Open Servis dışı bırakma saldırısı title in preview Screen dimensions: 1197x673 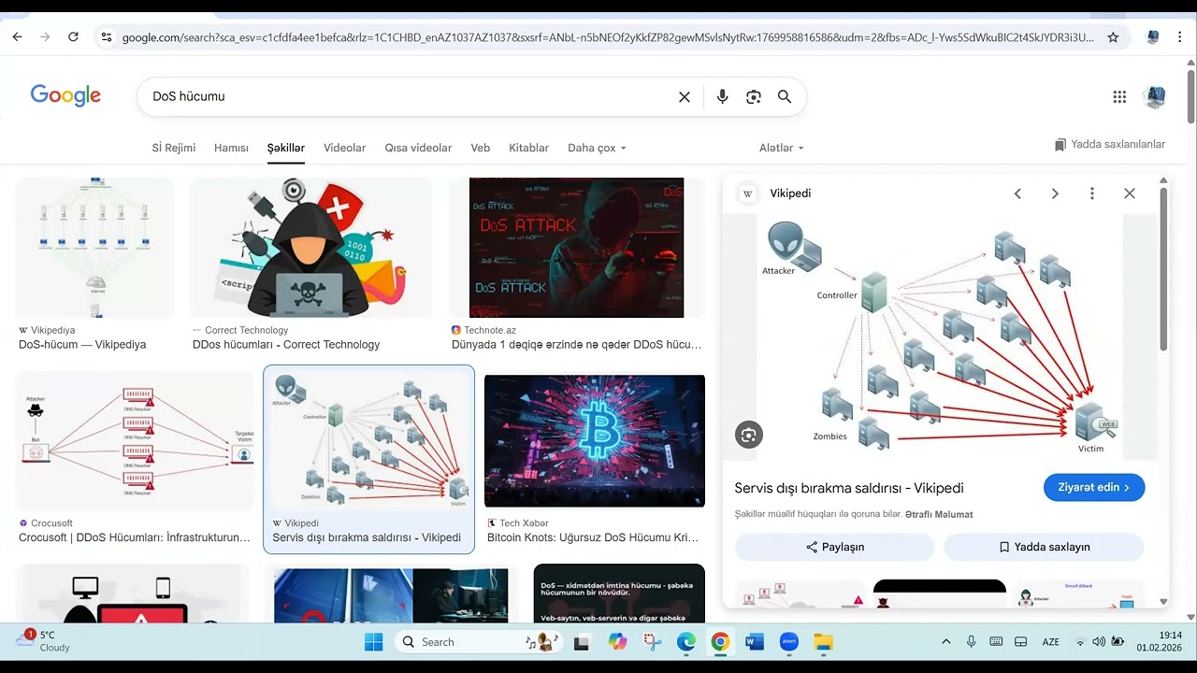pos(849,488)
